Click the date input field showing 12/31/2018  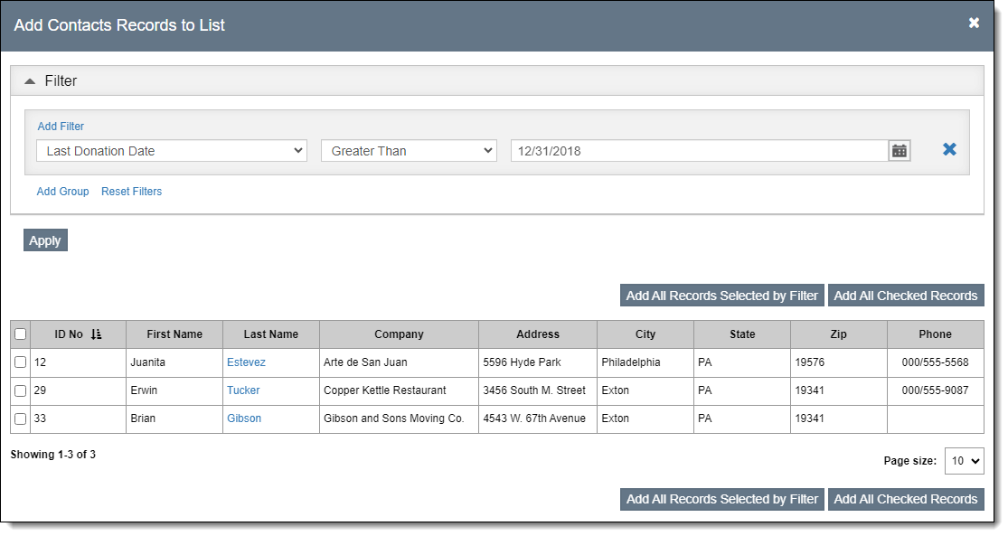coord(698,151)
